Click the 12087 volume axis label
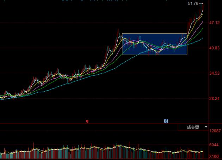 pos(215,131)
